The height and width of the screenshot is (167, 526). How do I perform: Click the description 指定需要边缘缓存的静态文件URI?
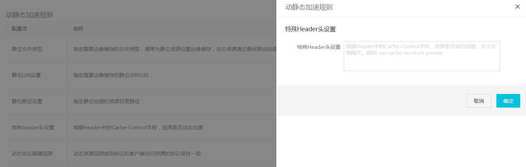point(111,75)
